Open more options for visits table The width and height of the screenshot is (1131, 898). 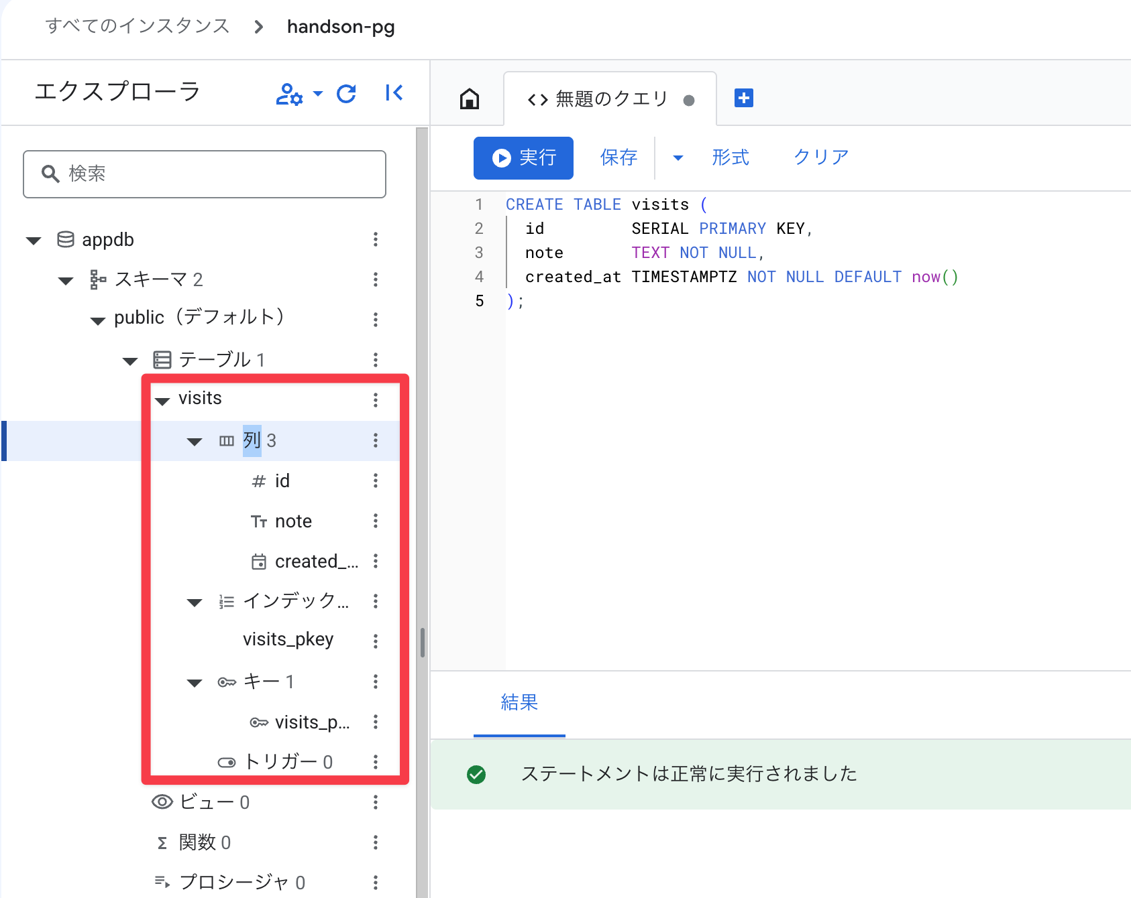click(x=376, y=400)
